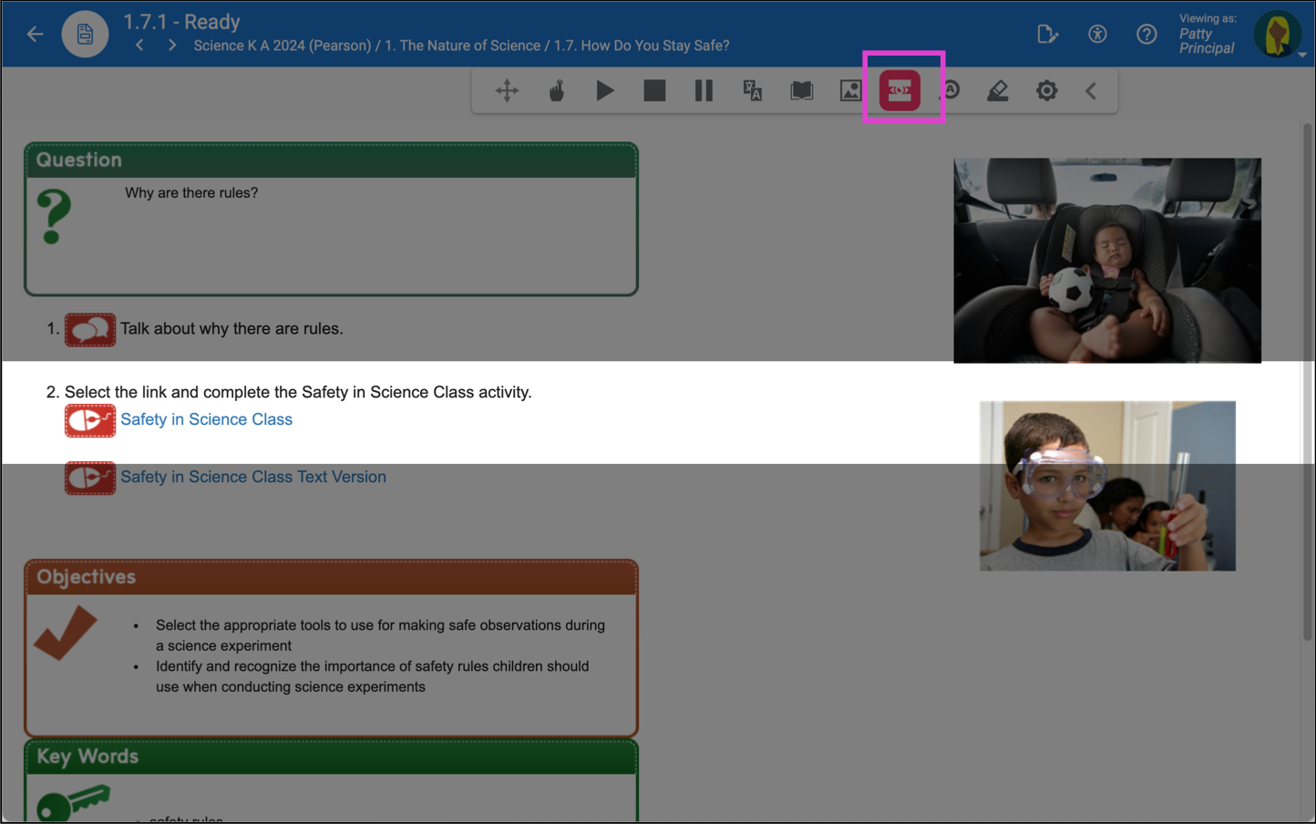Image resolution: width=1316 pixels, height=824 pixels.
Task: Click the orange checkmark icon in Objectives
Action: [66, 633]
